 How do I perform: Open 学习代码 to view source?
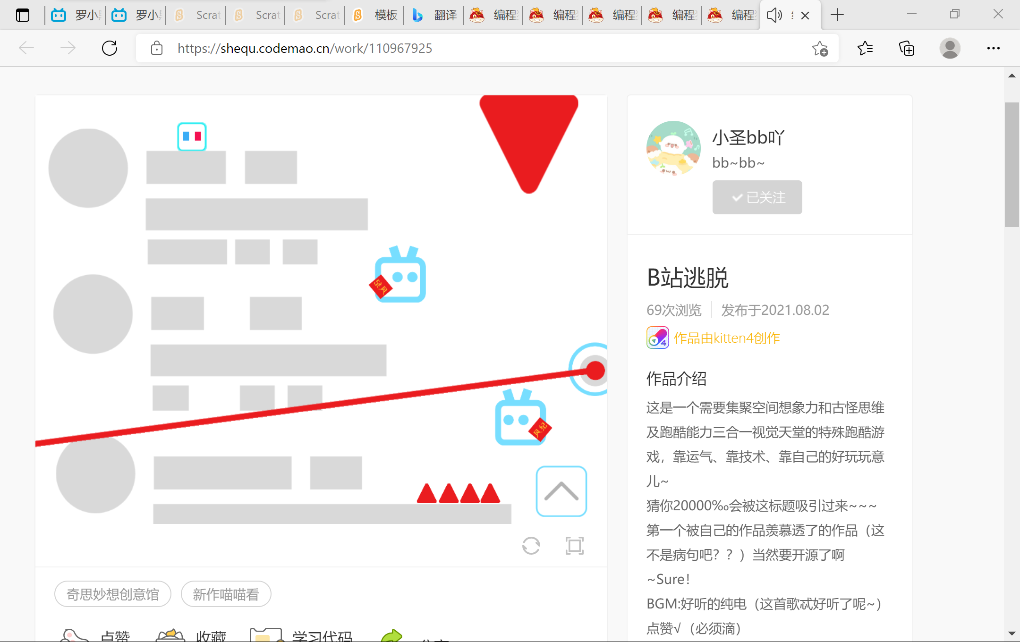coord(301,635)
